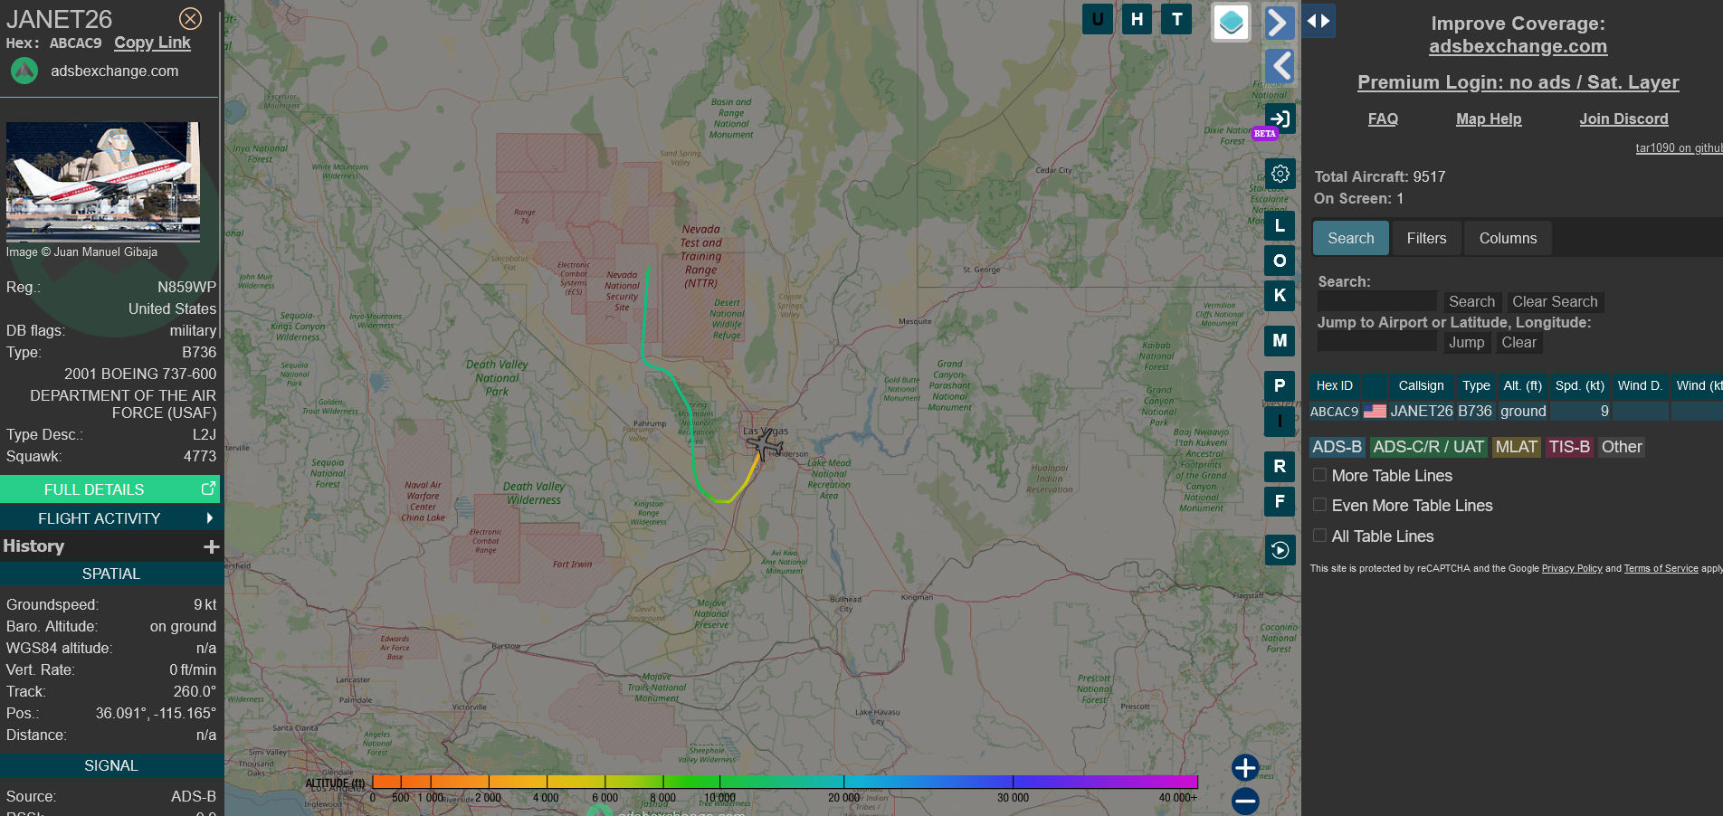Focus the Jump to Airport field

[x=1377, y=342]
